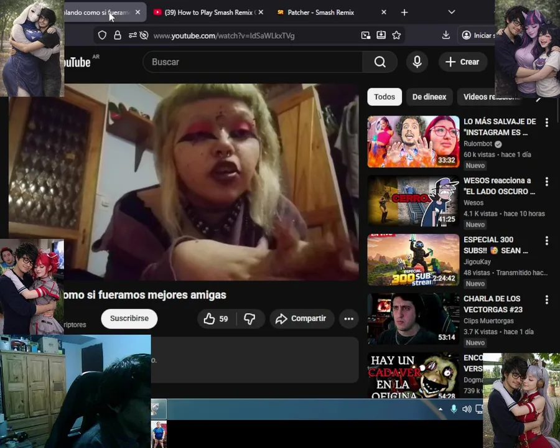Bookmark this page with star icon
560x448 pixels.
(396, 35)
